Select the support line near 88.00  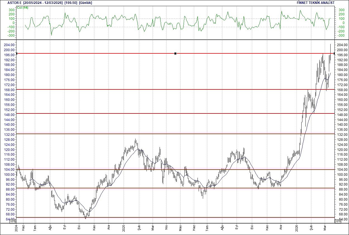(112, 188)
